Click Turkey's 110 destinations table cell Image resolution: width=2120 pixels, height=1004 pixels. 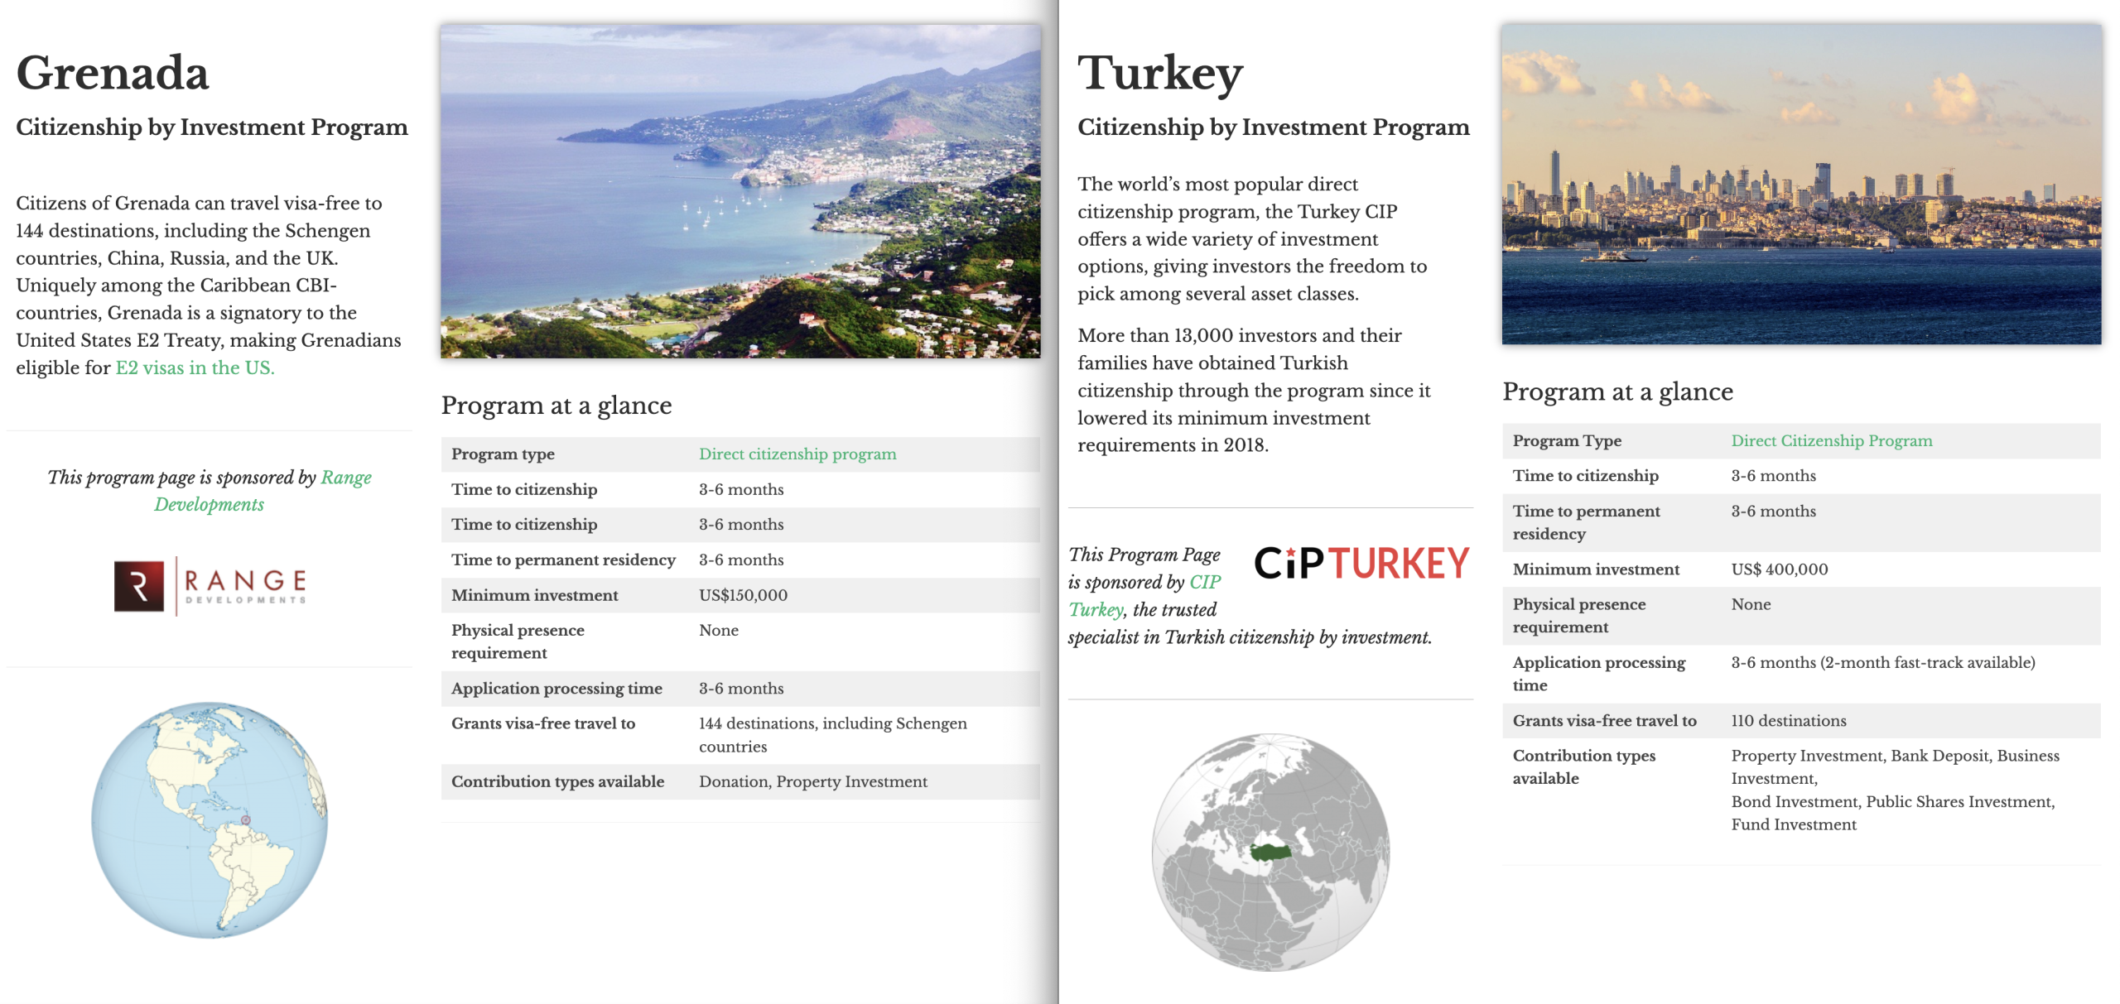tap(1788, 720)
